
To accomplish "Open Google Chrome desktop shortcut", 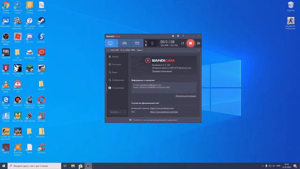I will (6, 7).
